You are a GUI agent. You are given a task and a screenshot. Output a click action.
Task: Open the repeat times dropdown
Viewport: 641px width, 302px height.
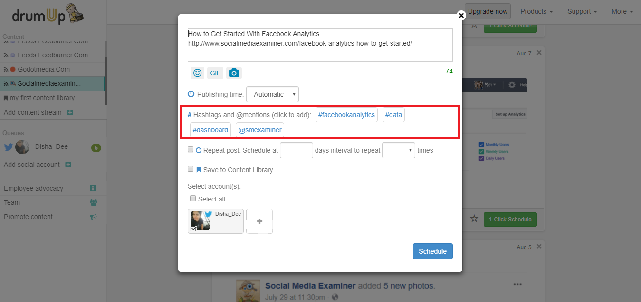(x=399, y=150)
